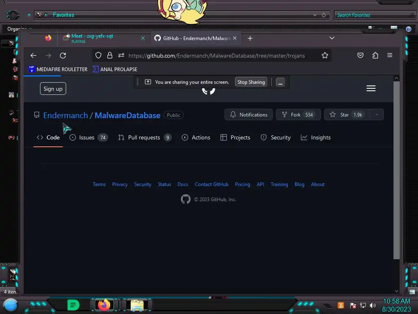Open the Blog footer link
Viewport: 418px width, 314px height.
[299, 184]
